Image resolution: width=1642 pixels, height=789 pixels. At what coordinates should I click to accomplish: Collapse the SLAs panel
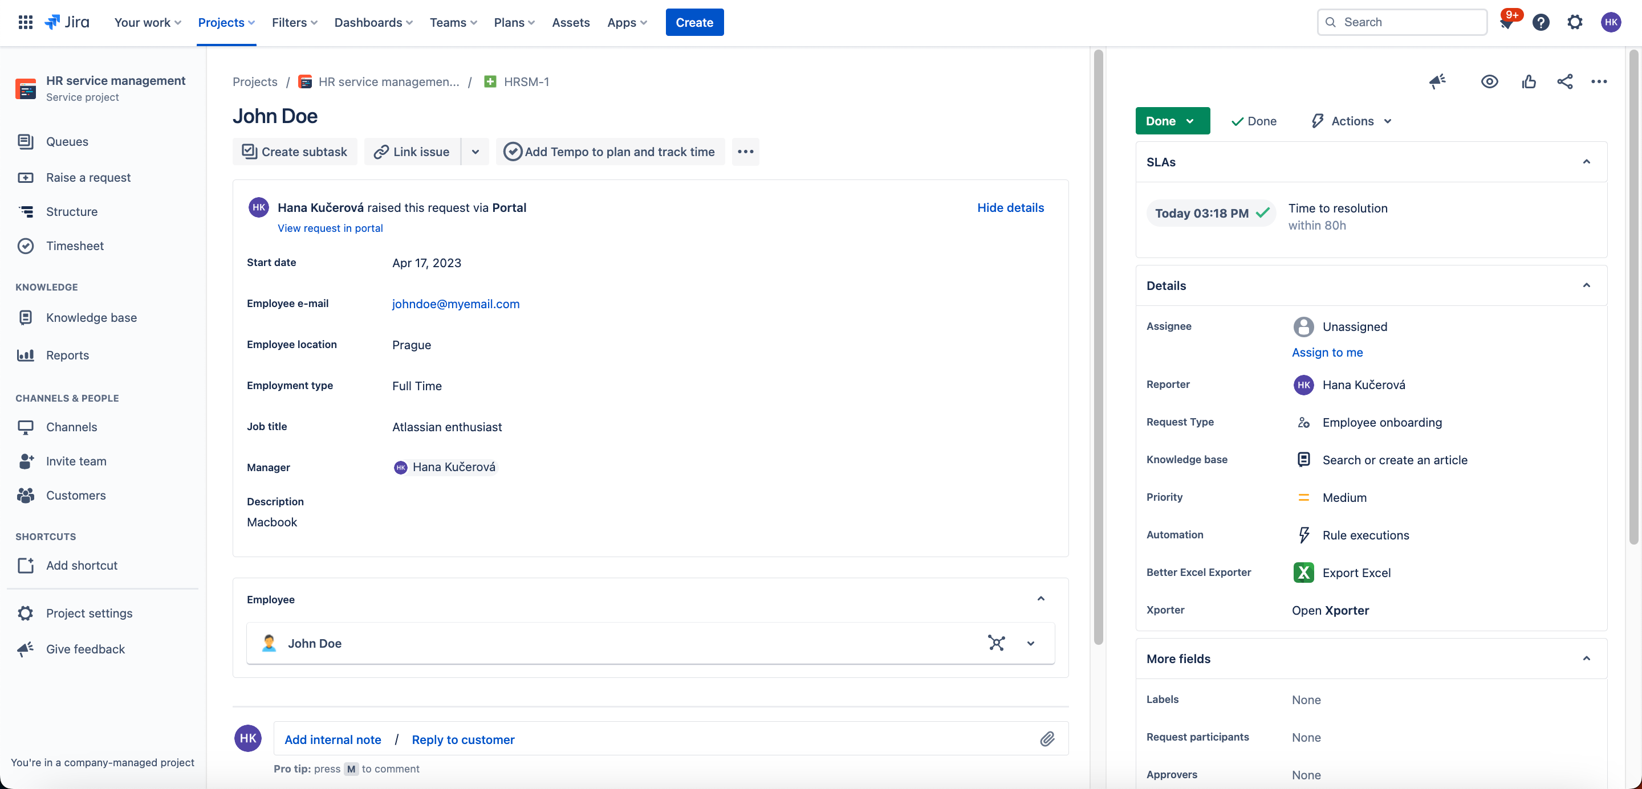coord(1587,162)
